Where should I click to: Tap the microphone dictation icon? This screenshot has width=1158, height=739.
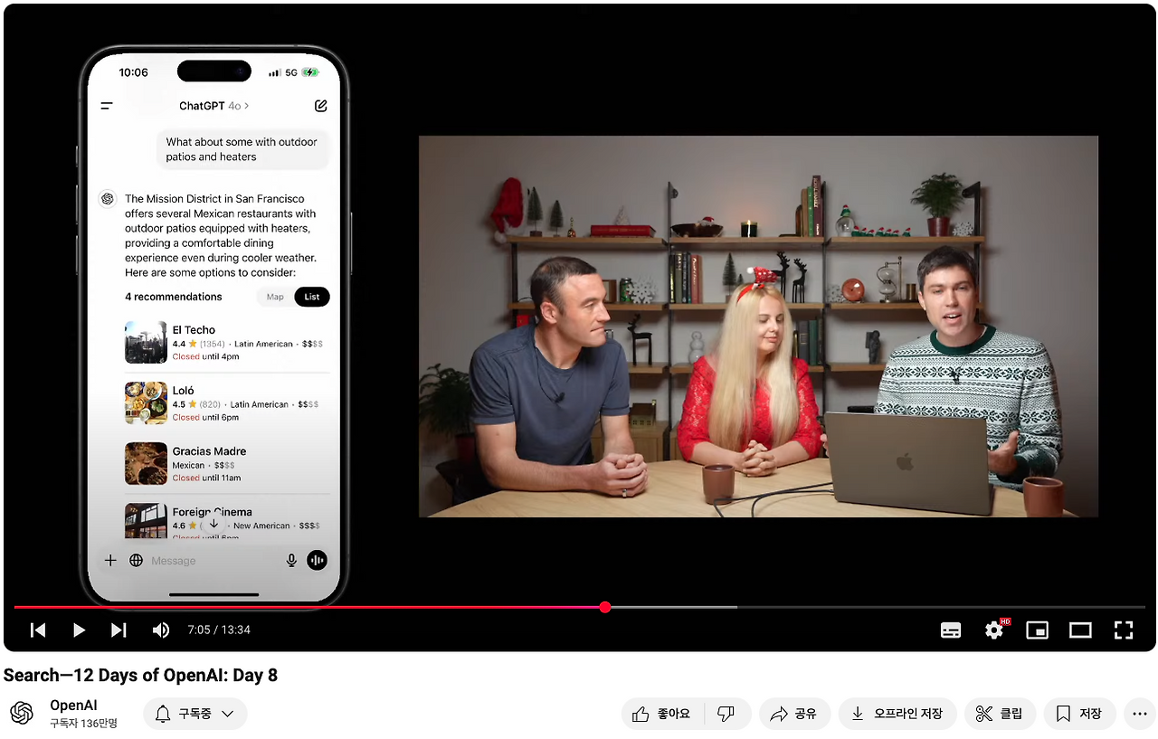click(x=291, y=561)
